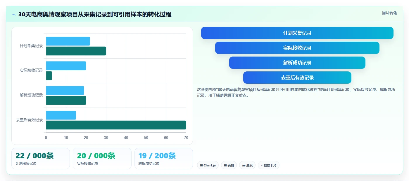Click the x-axis value 70
Image resolution: width=409 pixels, height=181 pixels.
[186, 138]
